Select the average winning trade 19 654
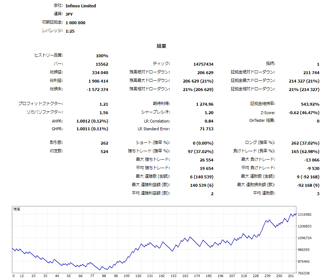This screenshot has height=280, width=323. click(x=207, y=168)
